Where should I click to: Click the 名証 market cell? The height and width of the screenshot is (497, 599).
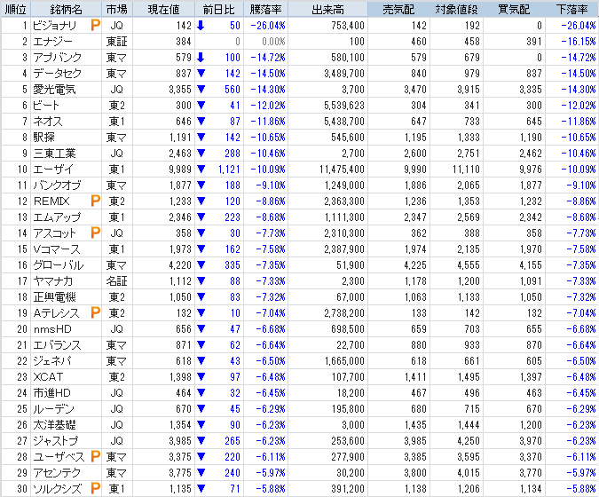point(117,280)
